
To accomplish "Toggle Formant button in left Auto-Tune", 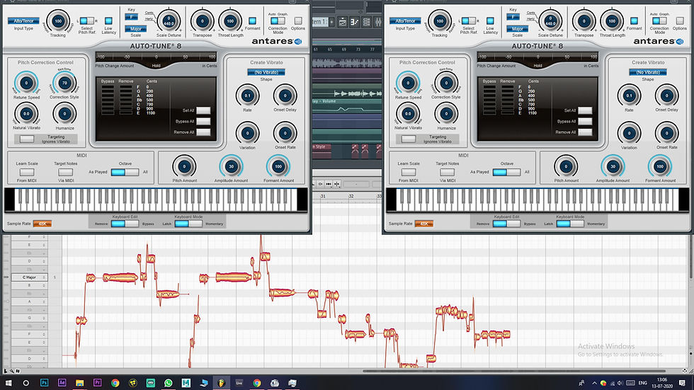I will 252,21.
